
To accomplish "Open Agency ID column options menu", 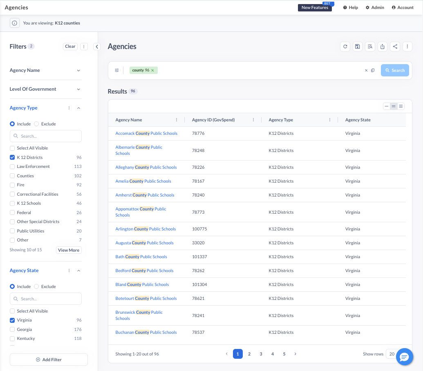I will (253, 120).
